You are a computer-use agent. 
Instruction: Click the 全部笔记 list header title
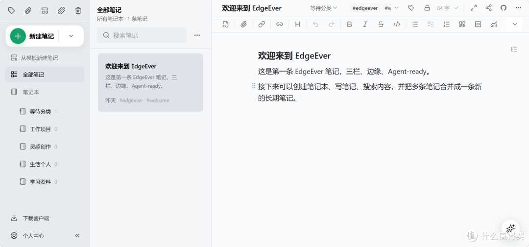click(109, 10)
